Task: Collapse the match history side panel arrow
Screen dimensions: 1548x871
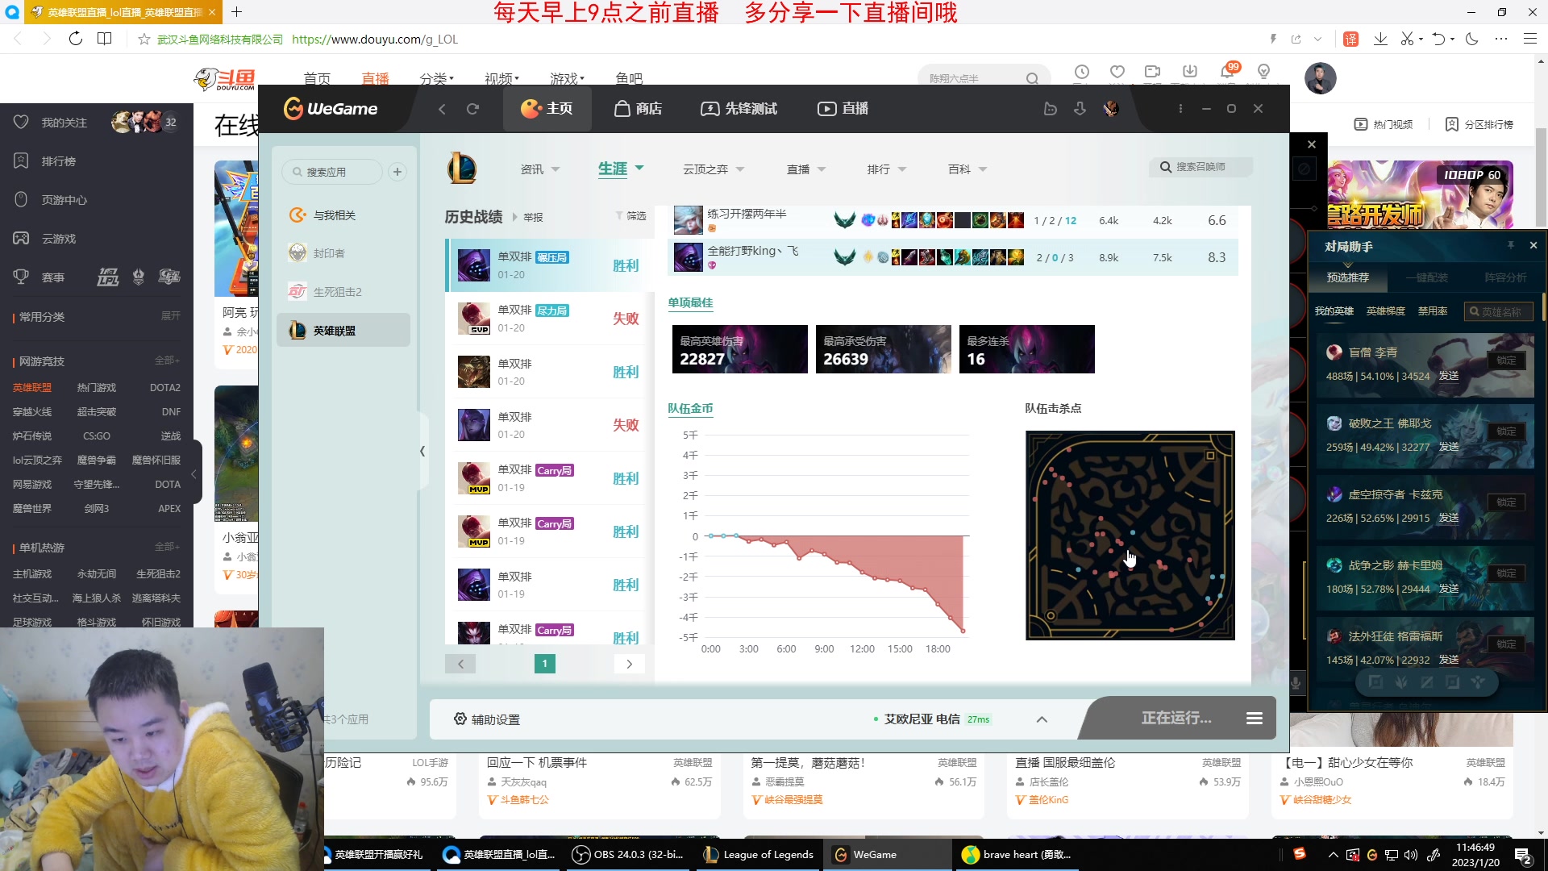Action: (x=422, y=452)
